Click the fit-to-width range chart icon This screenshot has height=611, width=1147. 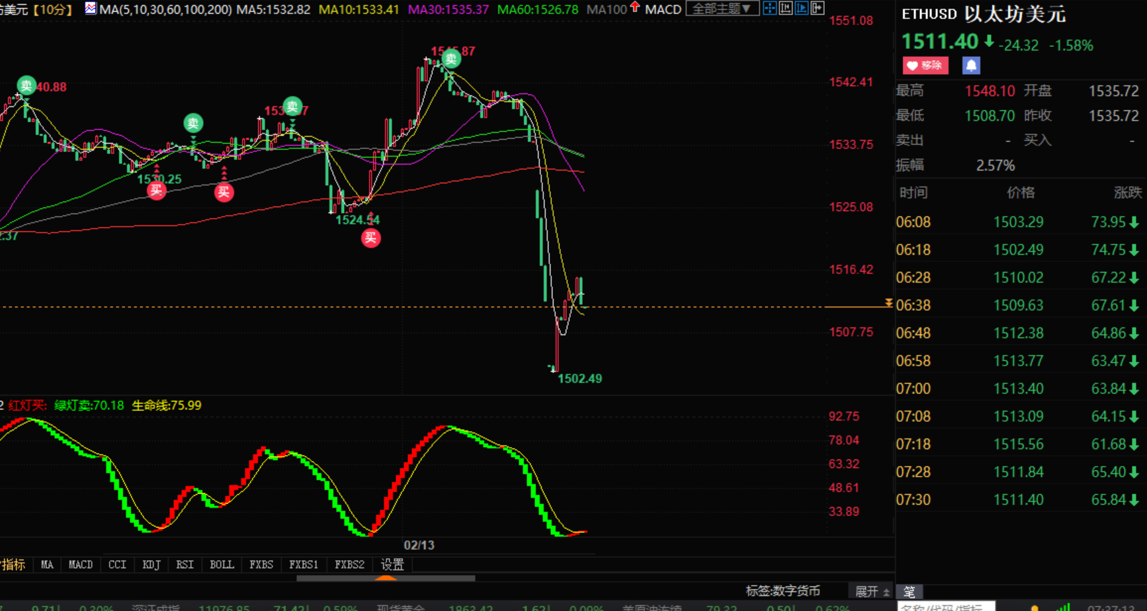(x=786, y=9)
